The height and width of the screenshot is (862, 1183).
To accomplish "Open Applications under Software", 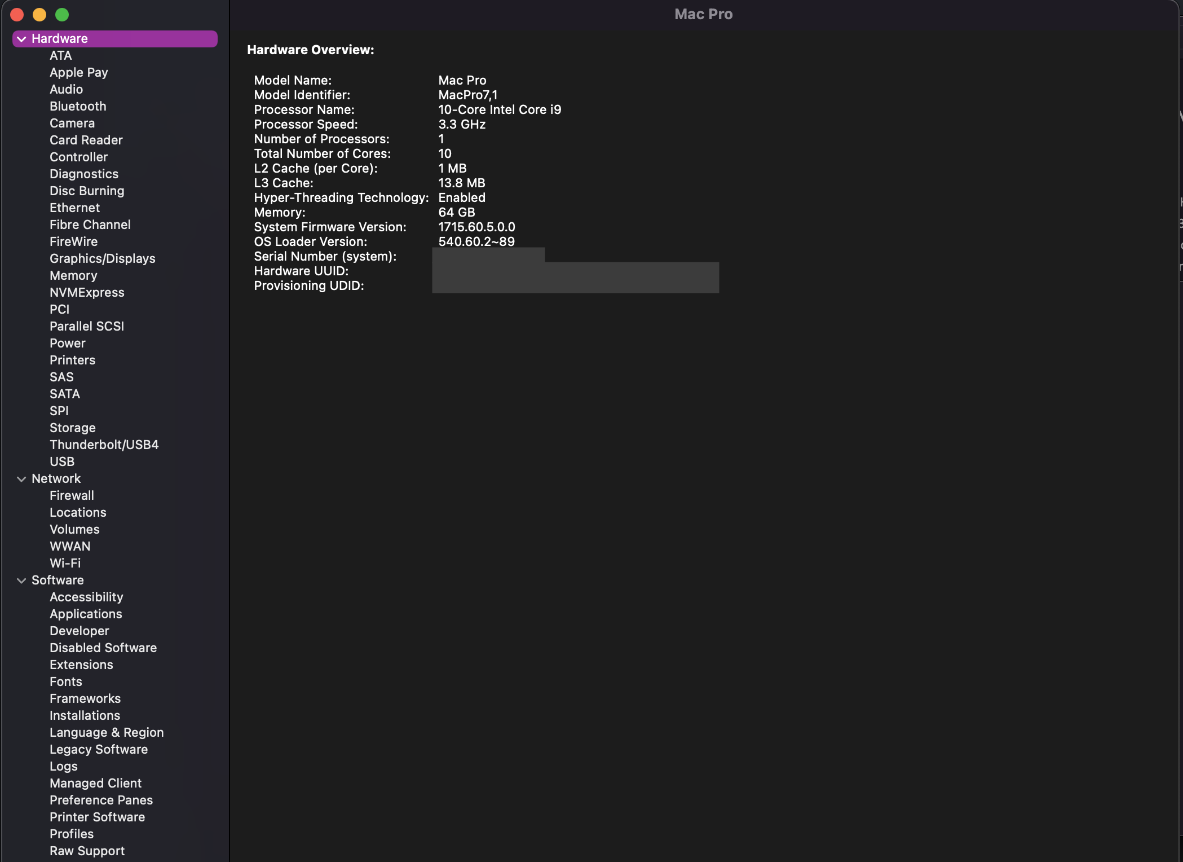I will pyautogui.click(x=86, y=614).
